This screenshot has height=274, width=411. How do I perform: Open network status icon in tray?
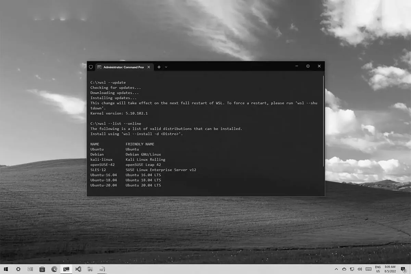[352, 269]
